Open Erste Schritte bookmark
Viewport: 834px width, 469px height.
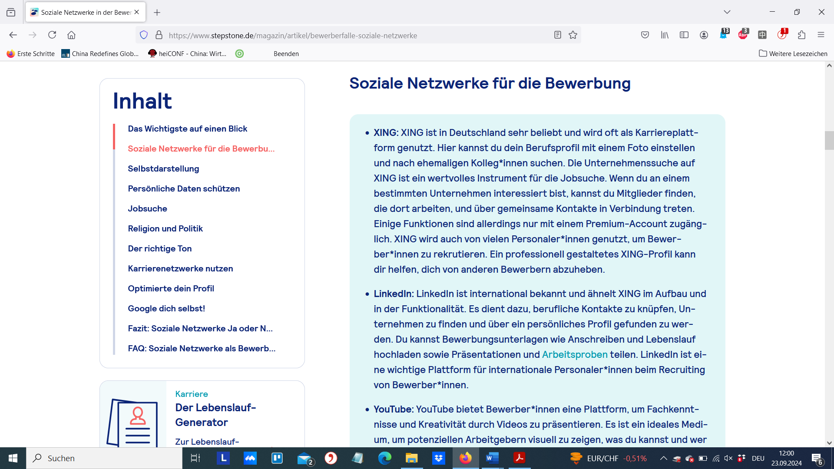[x=30, y=53]
